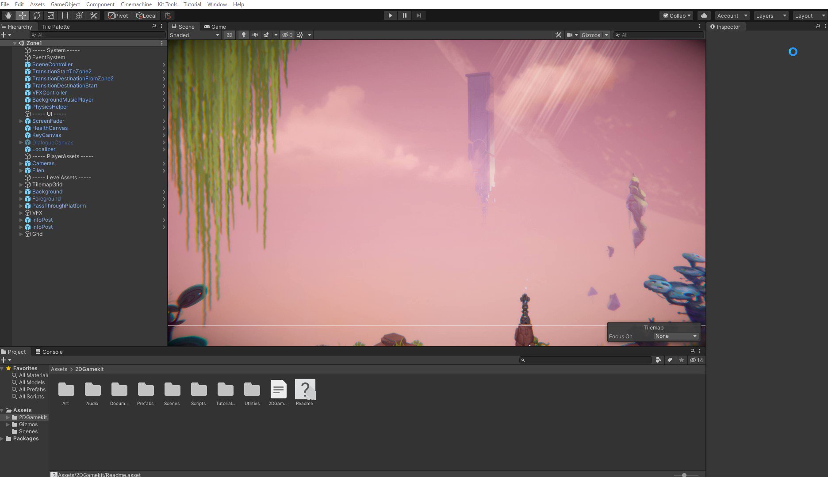Viewport: 828px width, 477px height.
Task: Filter Project search by label icon
Action: [x=670, y=360]
